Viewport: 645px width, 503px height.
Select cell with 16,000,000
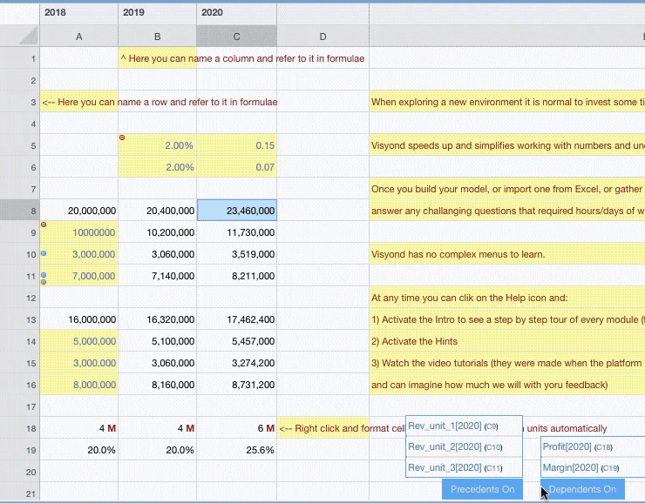(79, 319)
